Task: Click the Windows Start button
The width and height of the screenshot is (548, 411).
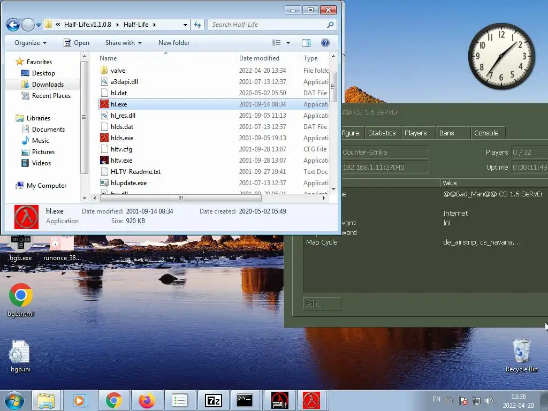Action: click(x=14, y=400)
